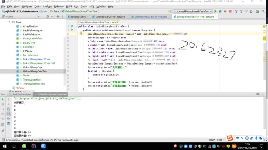The image size is (268, 150).
Task: Open Windows Task View on the taskbar
Action: click(14, 146)
